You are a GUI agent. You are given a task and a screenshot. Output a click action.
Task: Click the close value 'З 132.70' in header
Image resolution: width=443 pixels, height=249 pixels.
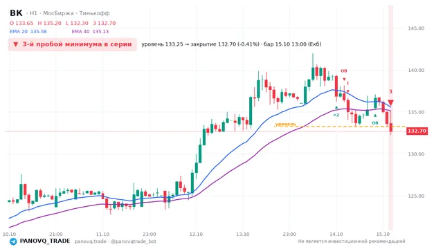click(105, 23)
